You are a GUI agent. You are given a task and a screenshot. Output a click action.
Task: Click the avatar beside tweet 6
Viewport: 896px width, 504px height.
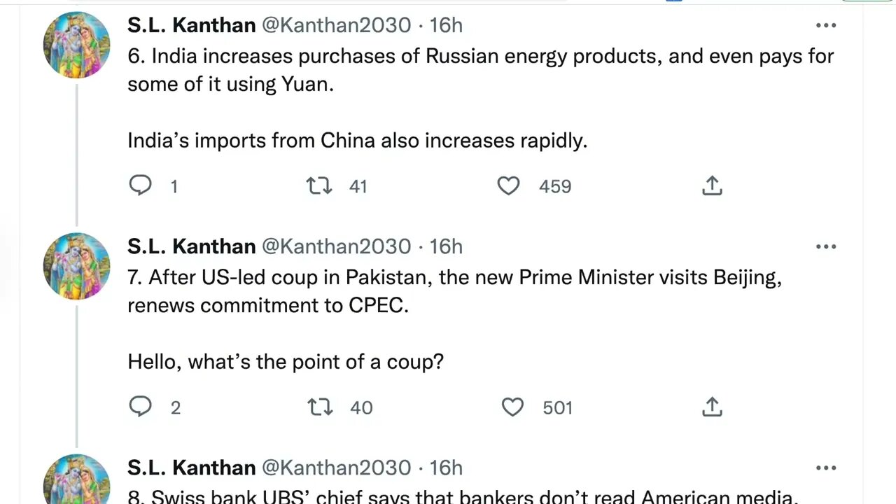[x=76, y=45]
